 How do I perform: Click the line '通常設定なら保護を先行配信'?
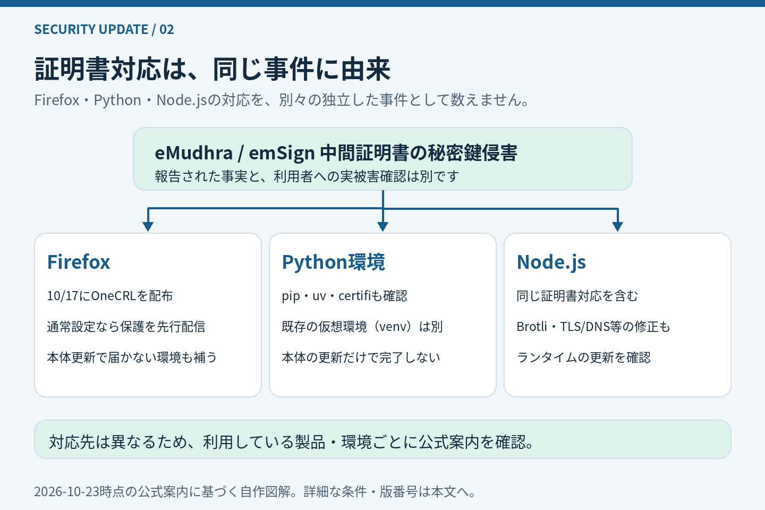(126, 327)
